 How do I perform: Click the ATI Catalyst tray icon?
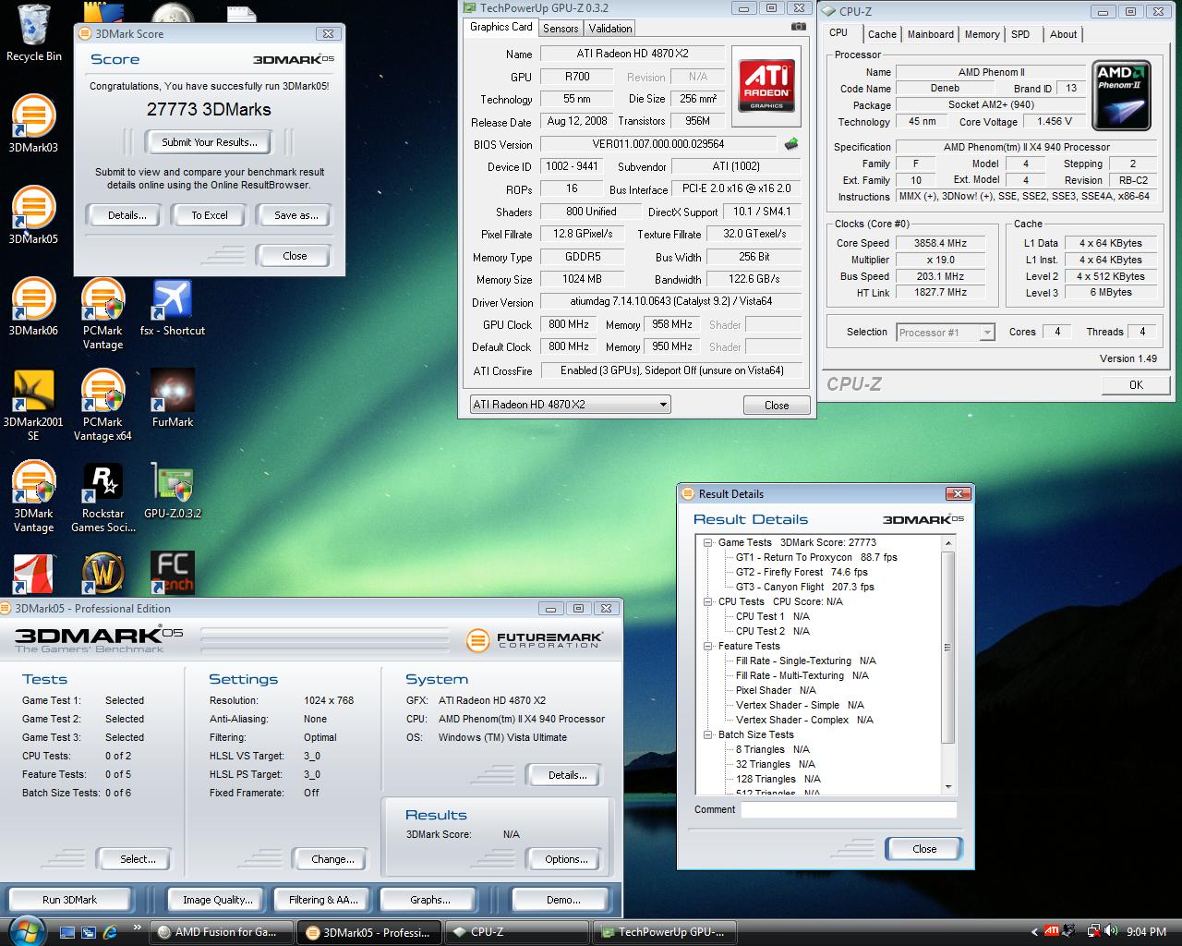coord(1052,931)
